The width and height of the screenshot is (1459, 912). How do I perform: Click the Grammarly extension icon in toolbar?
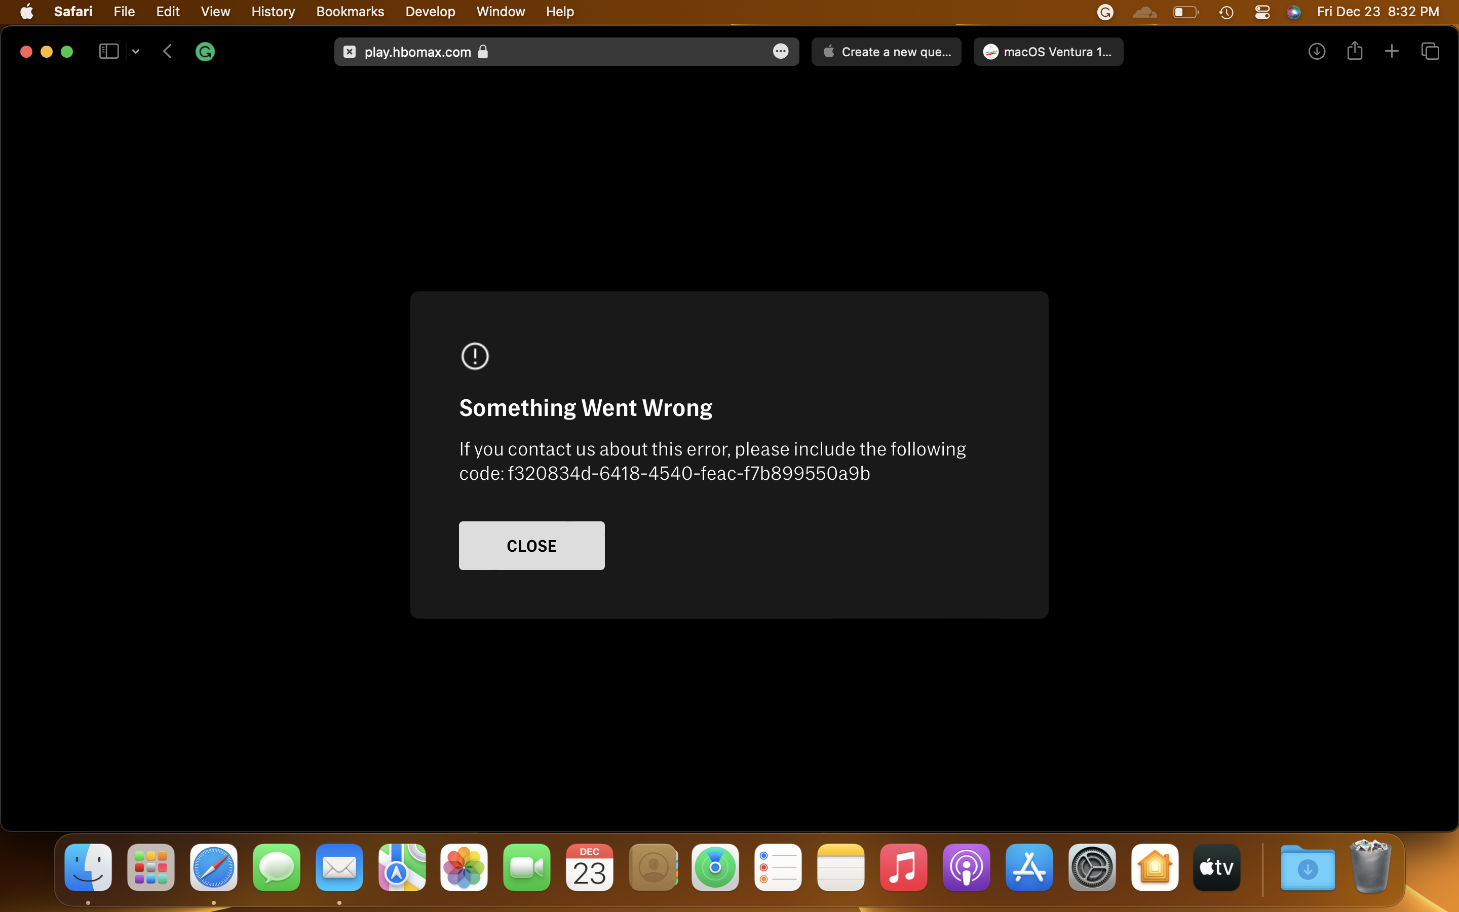point(205,52)
